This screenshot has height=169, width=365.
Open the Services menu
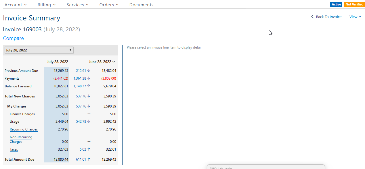pyautogui.click(x=77, y=5)
